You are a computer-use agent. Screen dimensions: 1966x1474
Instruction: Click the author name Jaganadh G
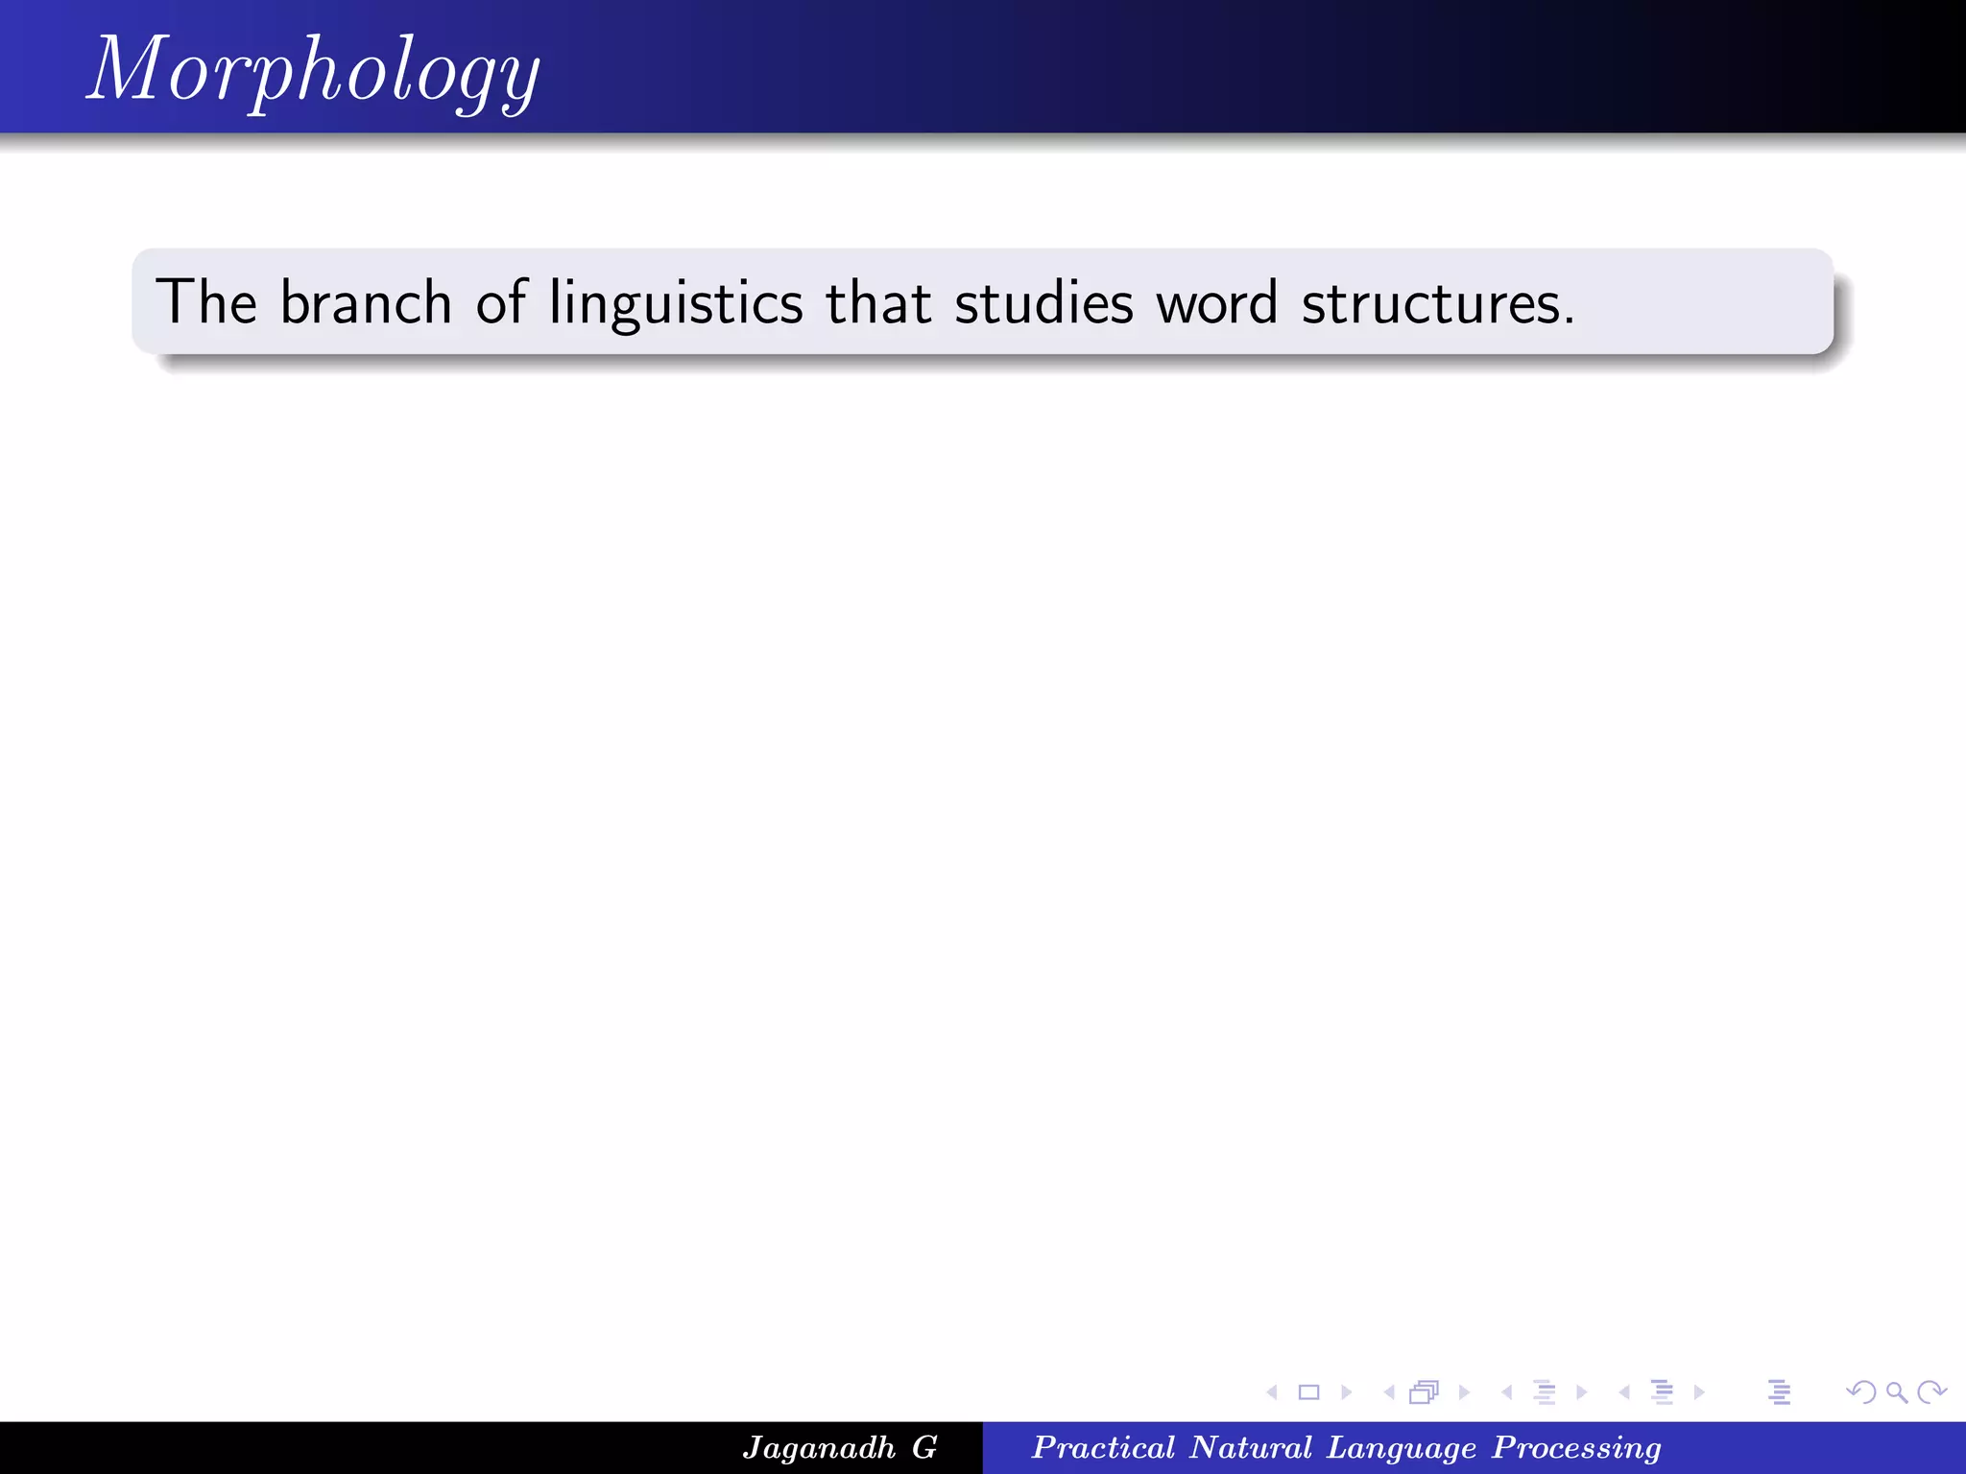pyautogui.click(x=840, y=1447)
